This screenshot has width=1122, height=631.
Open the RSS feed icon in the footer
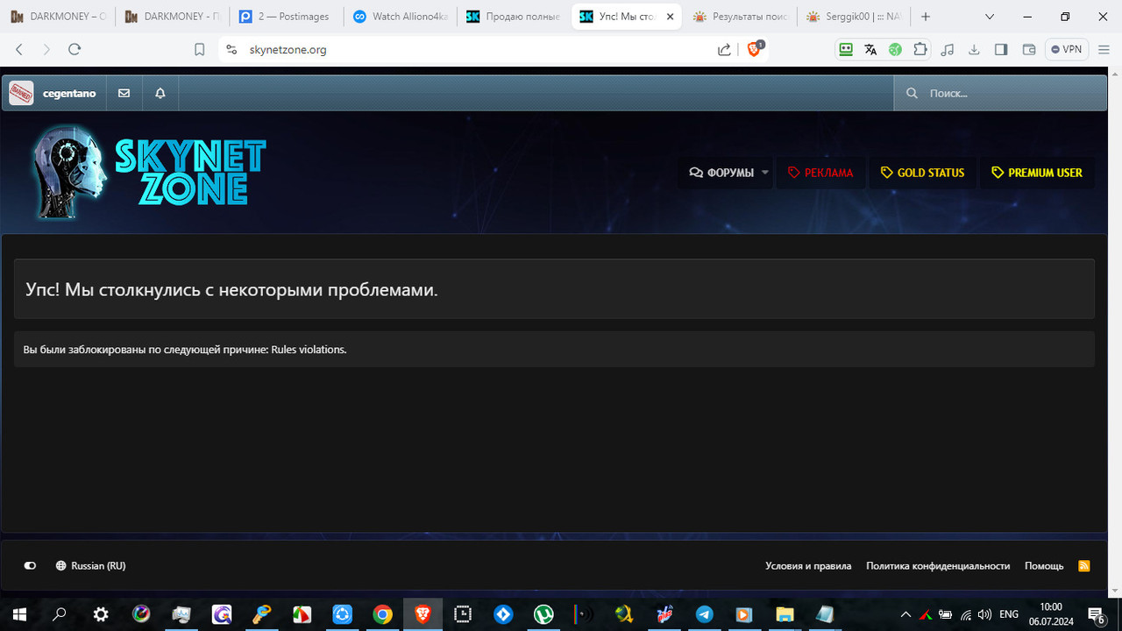[x=1084, y=565]
